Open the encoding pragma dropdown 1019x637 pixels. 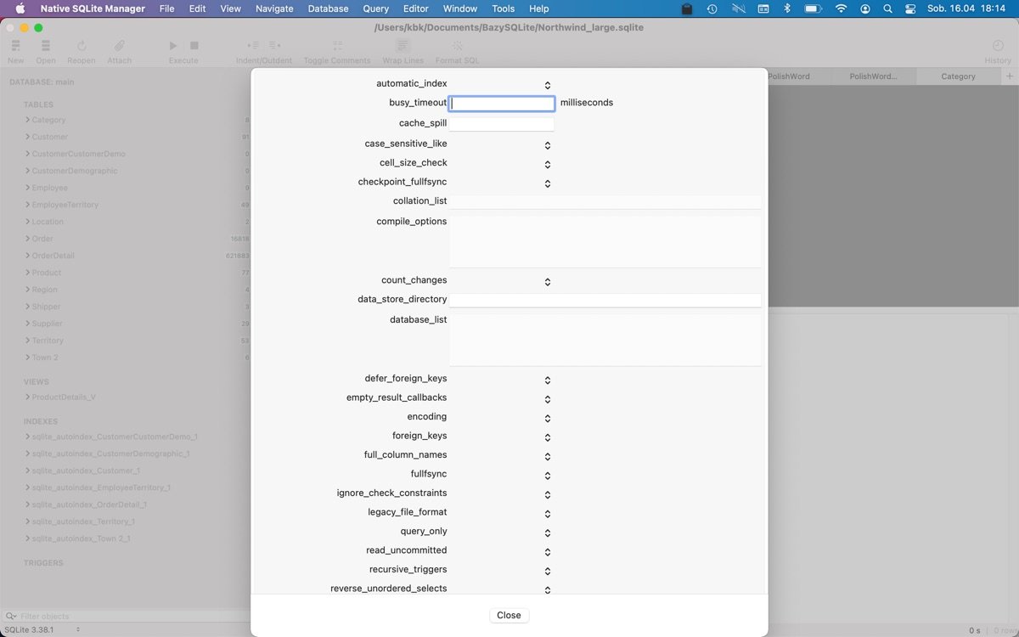point(548,419)
